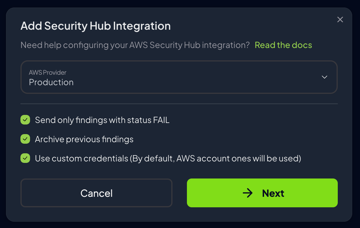The image size is (360, 228).
Task: Cancel the Security Hub integration setup
Action: coord(96,193)
